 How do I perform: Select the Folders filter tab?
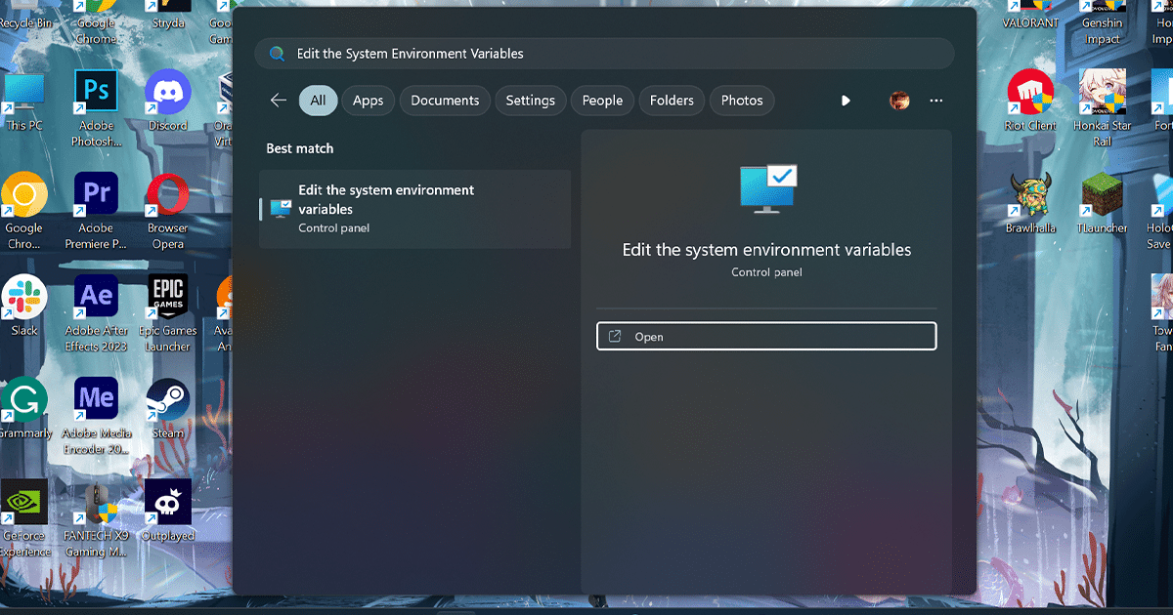(x=672, y=101)
